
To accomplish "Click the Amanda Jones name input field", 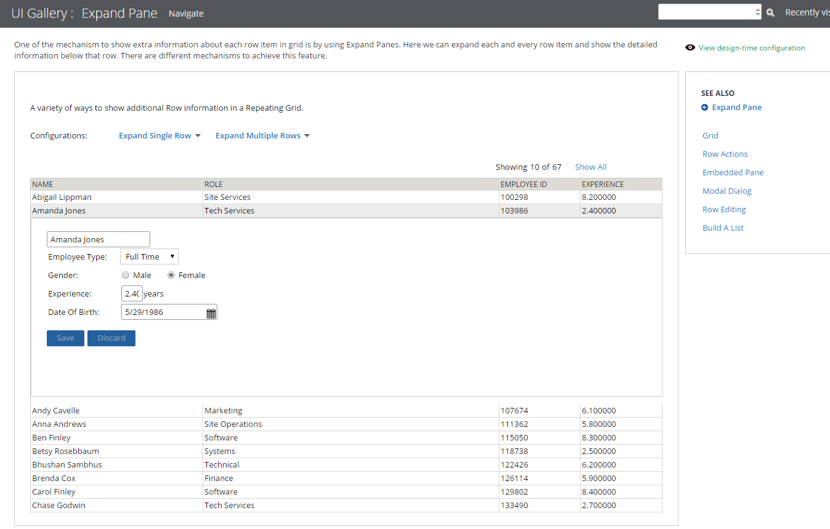I will click(99, 239).
